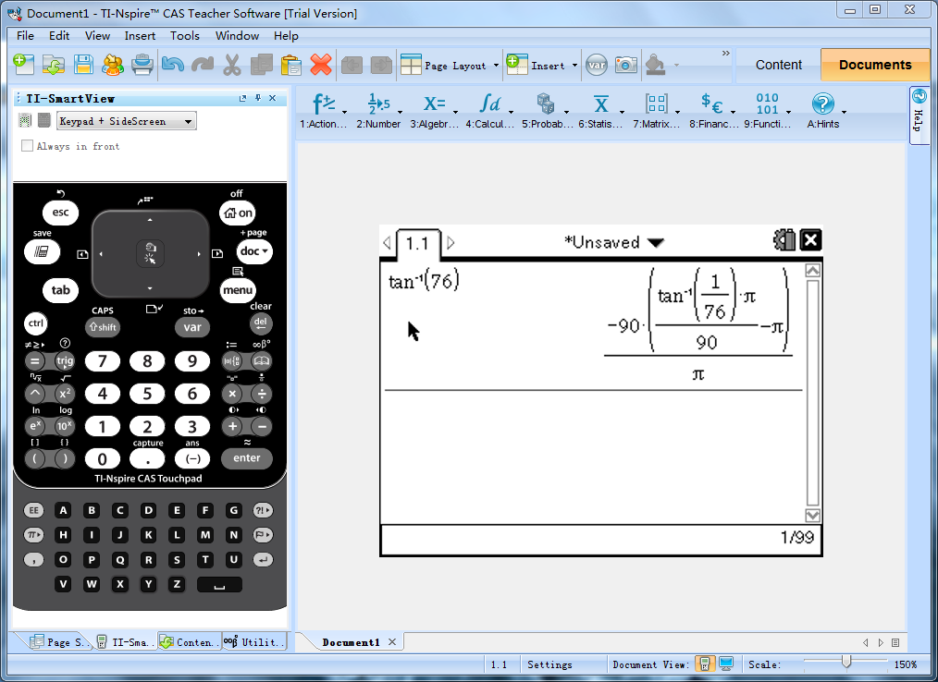Click the handheld settings icon beside Unsaved
Screen dimensions: 938x682
point(784,240)
